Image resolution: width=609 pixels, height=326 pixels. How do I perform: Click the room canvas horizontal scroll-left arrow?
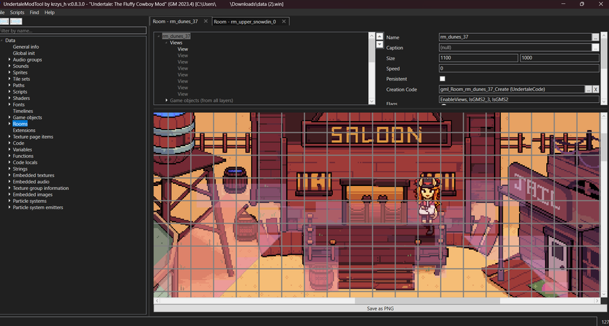pos(156,301)
